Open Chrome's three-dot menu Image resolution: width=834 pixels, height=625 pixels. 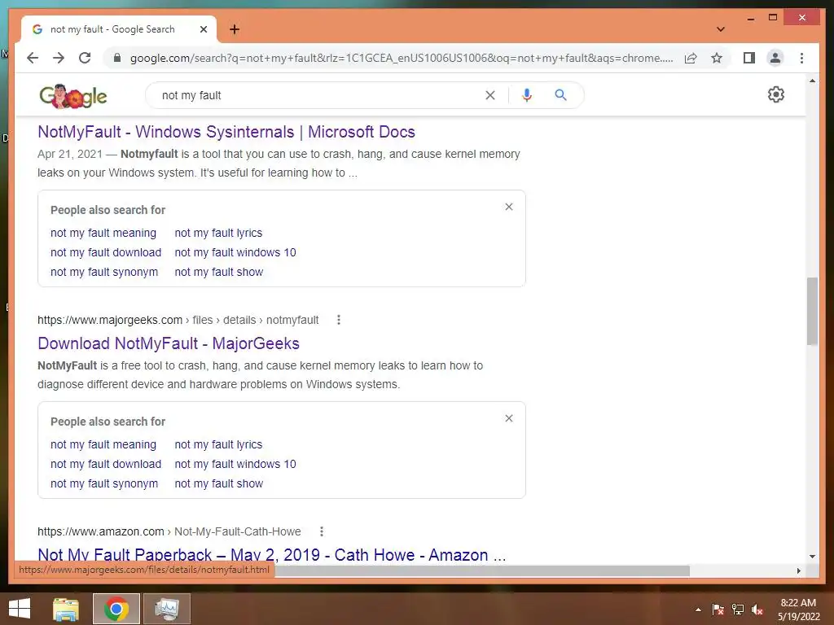801,58
